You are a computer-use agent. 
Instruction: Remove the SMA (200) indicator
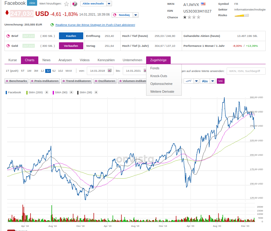pos(47,92)
